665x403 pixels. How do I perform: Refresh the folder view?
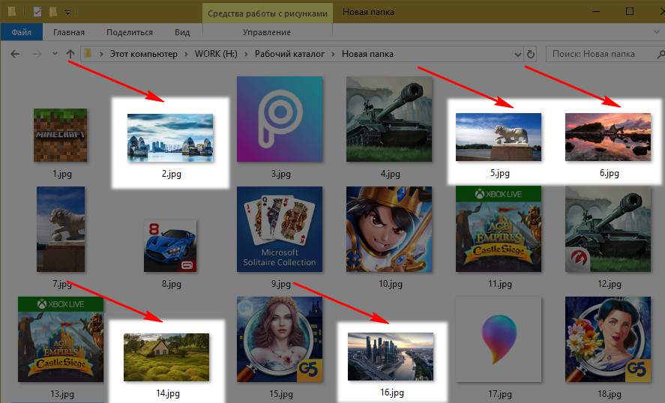click(530, 54)
